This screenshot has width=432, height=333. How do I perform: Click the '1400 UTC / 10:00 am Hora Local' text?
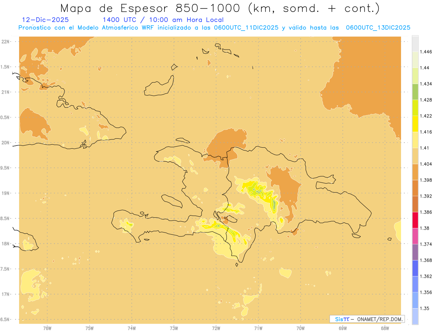[x=163, y=20]
